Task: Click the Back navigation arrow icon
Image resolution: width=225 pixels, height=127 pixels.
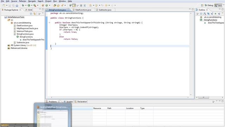Action: 106,6
